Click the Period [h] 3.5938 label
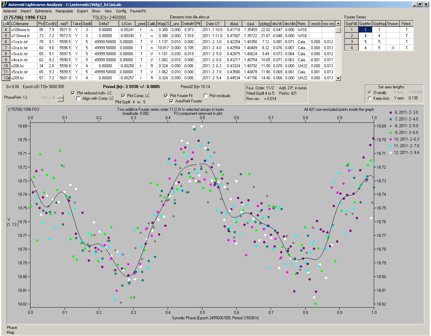 click(132, 87)
